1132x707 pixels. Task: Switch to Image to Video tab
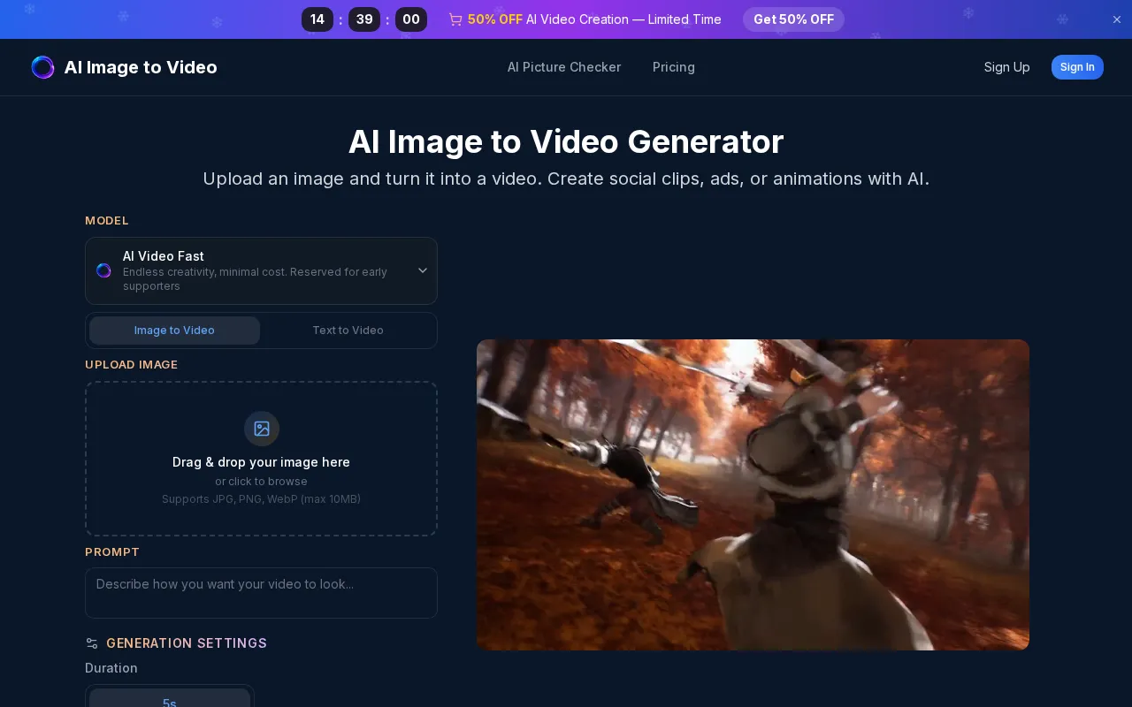point(174,331)
